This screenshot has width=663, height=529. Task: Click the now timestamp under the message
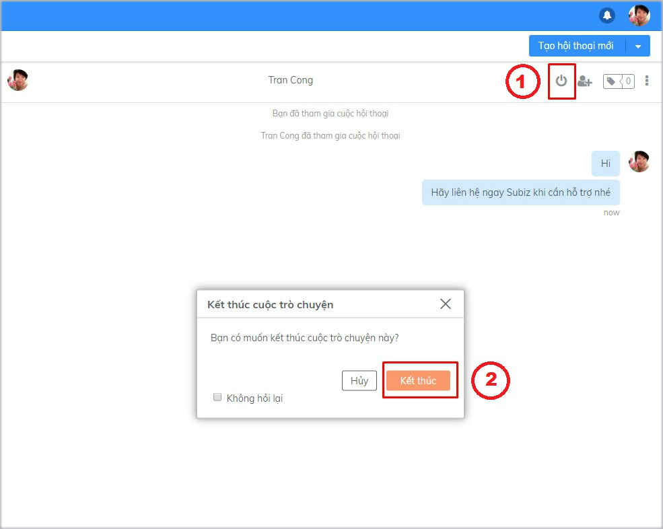point(611,213)
